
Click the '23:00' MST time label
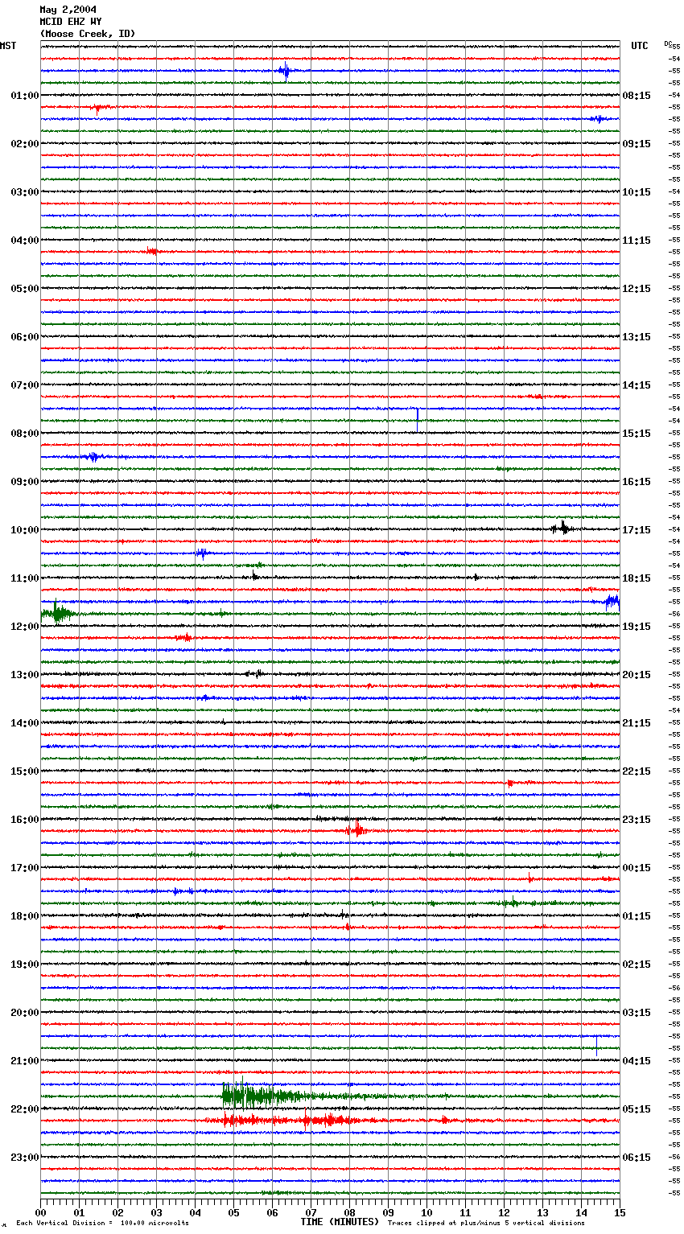click(x=25, y=1158)
